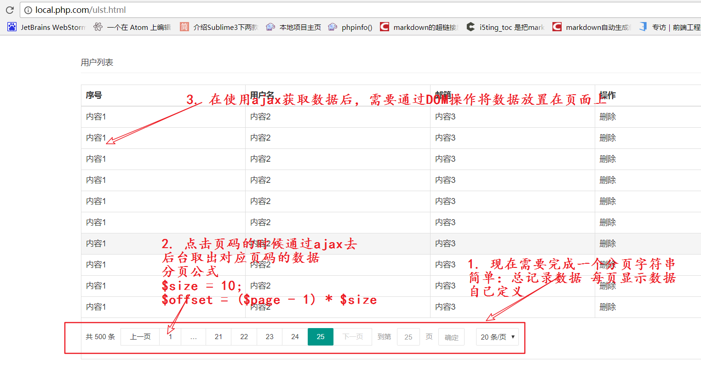Open the 本地项目主页 bookmark
Screen dimensions: 701x380
click(294, 27)
